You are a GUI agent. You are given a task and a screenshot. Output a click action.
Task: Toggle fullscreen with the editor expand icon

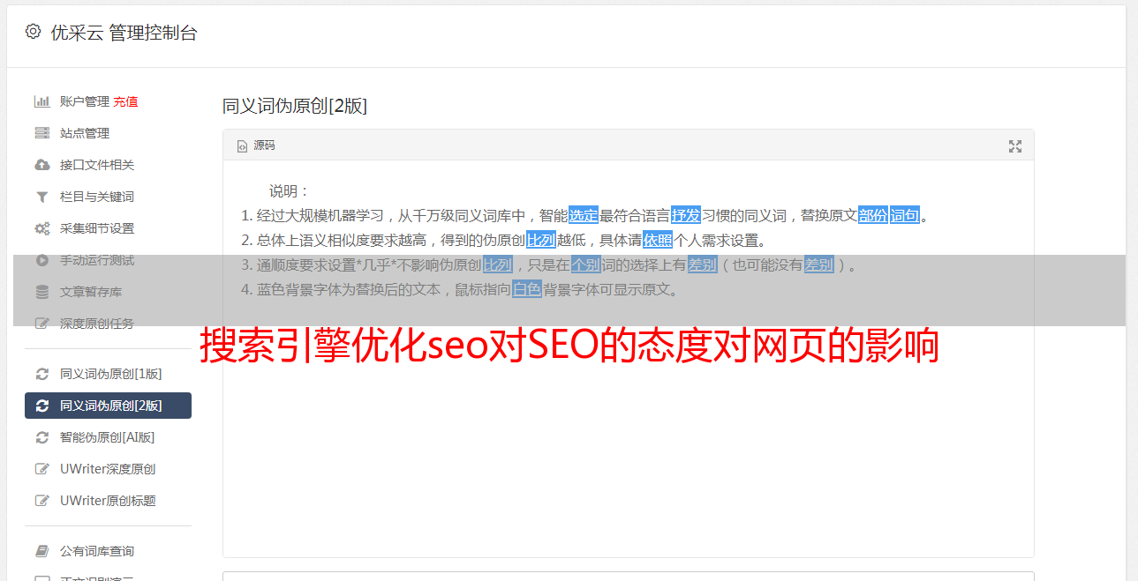click(1015, 146)
